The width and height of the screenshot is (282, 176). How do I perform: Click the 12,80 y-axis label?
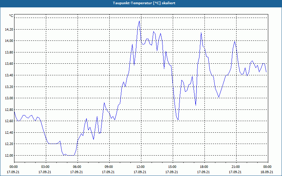pos(9,109)
